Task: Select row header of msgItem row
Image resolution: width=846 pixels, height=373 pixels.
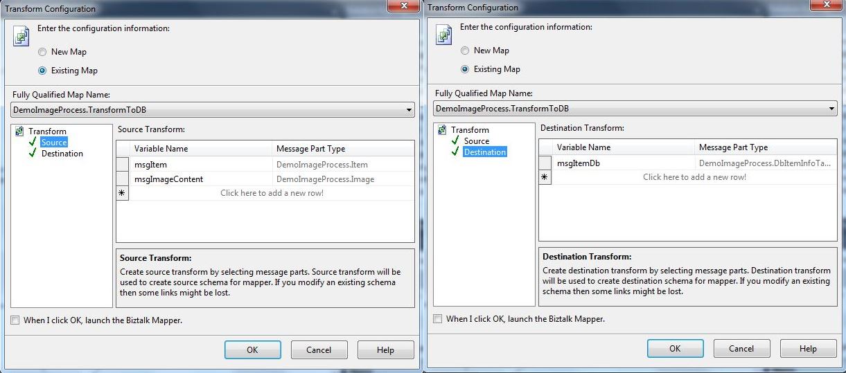Action: tap(123, 165)
